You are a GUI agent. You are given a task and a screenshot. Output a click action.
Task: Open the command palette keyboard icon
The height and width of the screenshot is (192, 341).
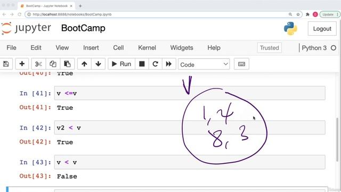(241, 64)
